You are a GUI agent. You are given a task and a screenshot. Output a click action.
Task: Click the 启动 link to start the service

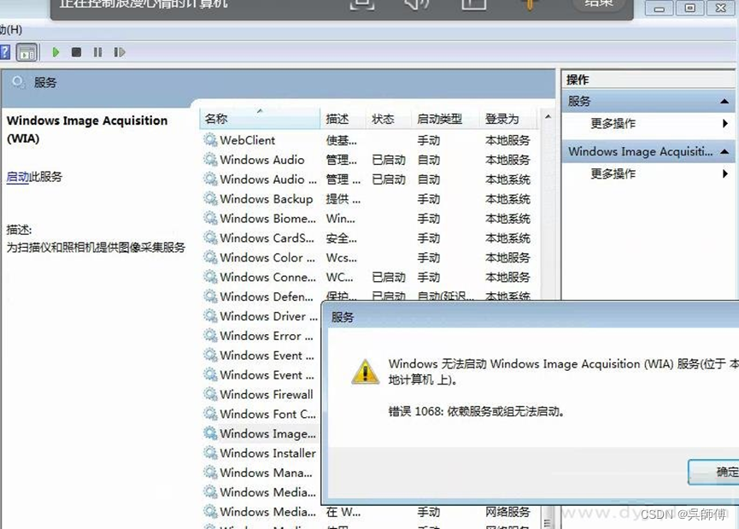pyautogui.click(x=18, y=177)
